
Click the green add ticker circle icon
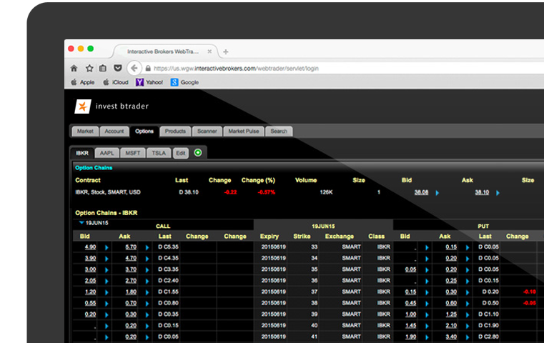[198, 153]
